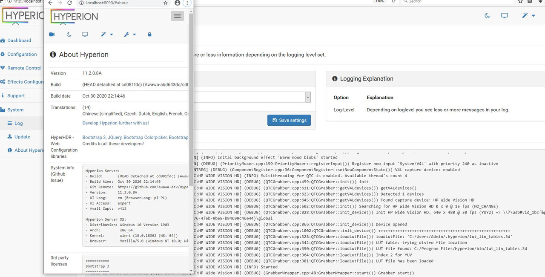The image size is (545, 277).
Task: Open the JQuery credits link
Action: [115, 137]
